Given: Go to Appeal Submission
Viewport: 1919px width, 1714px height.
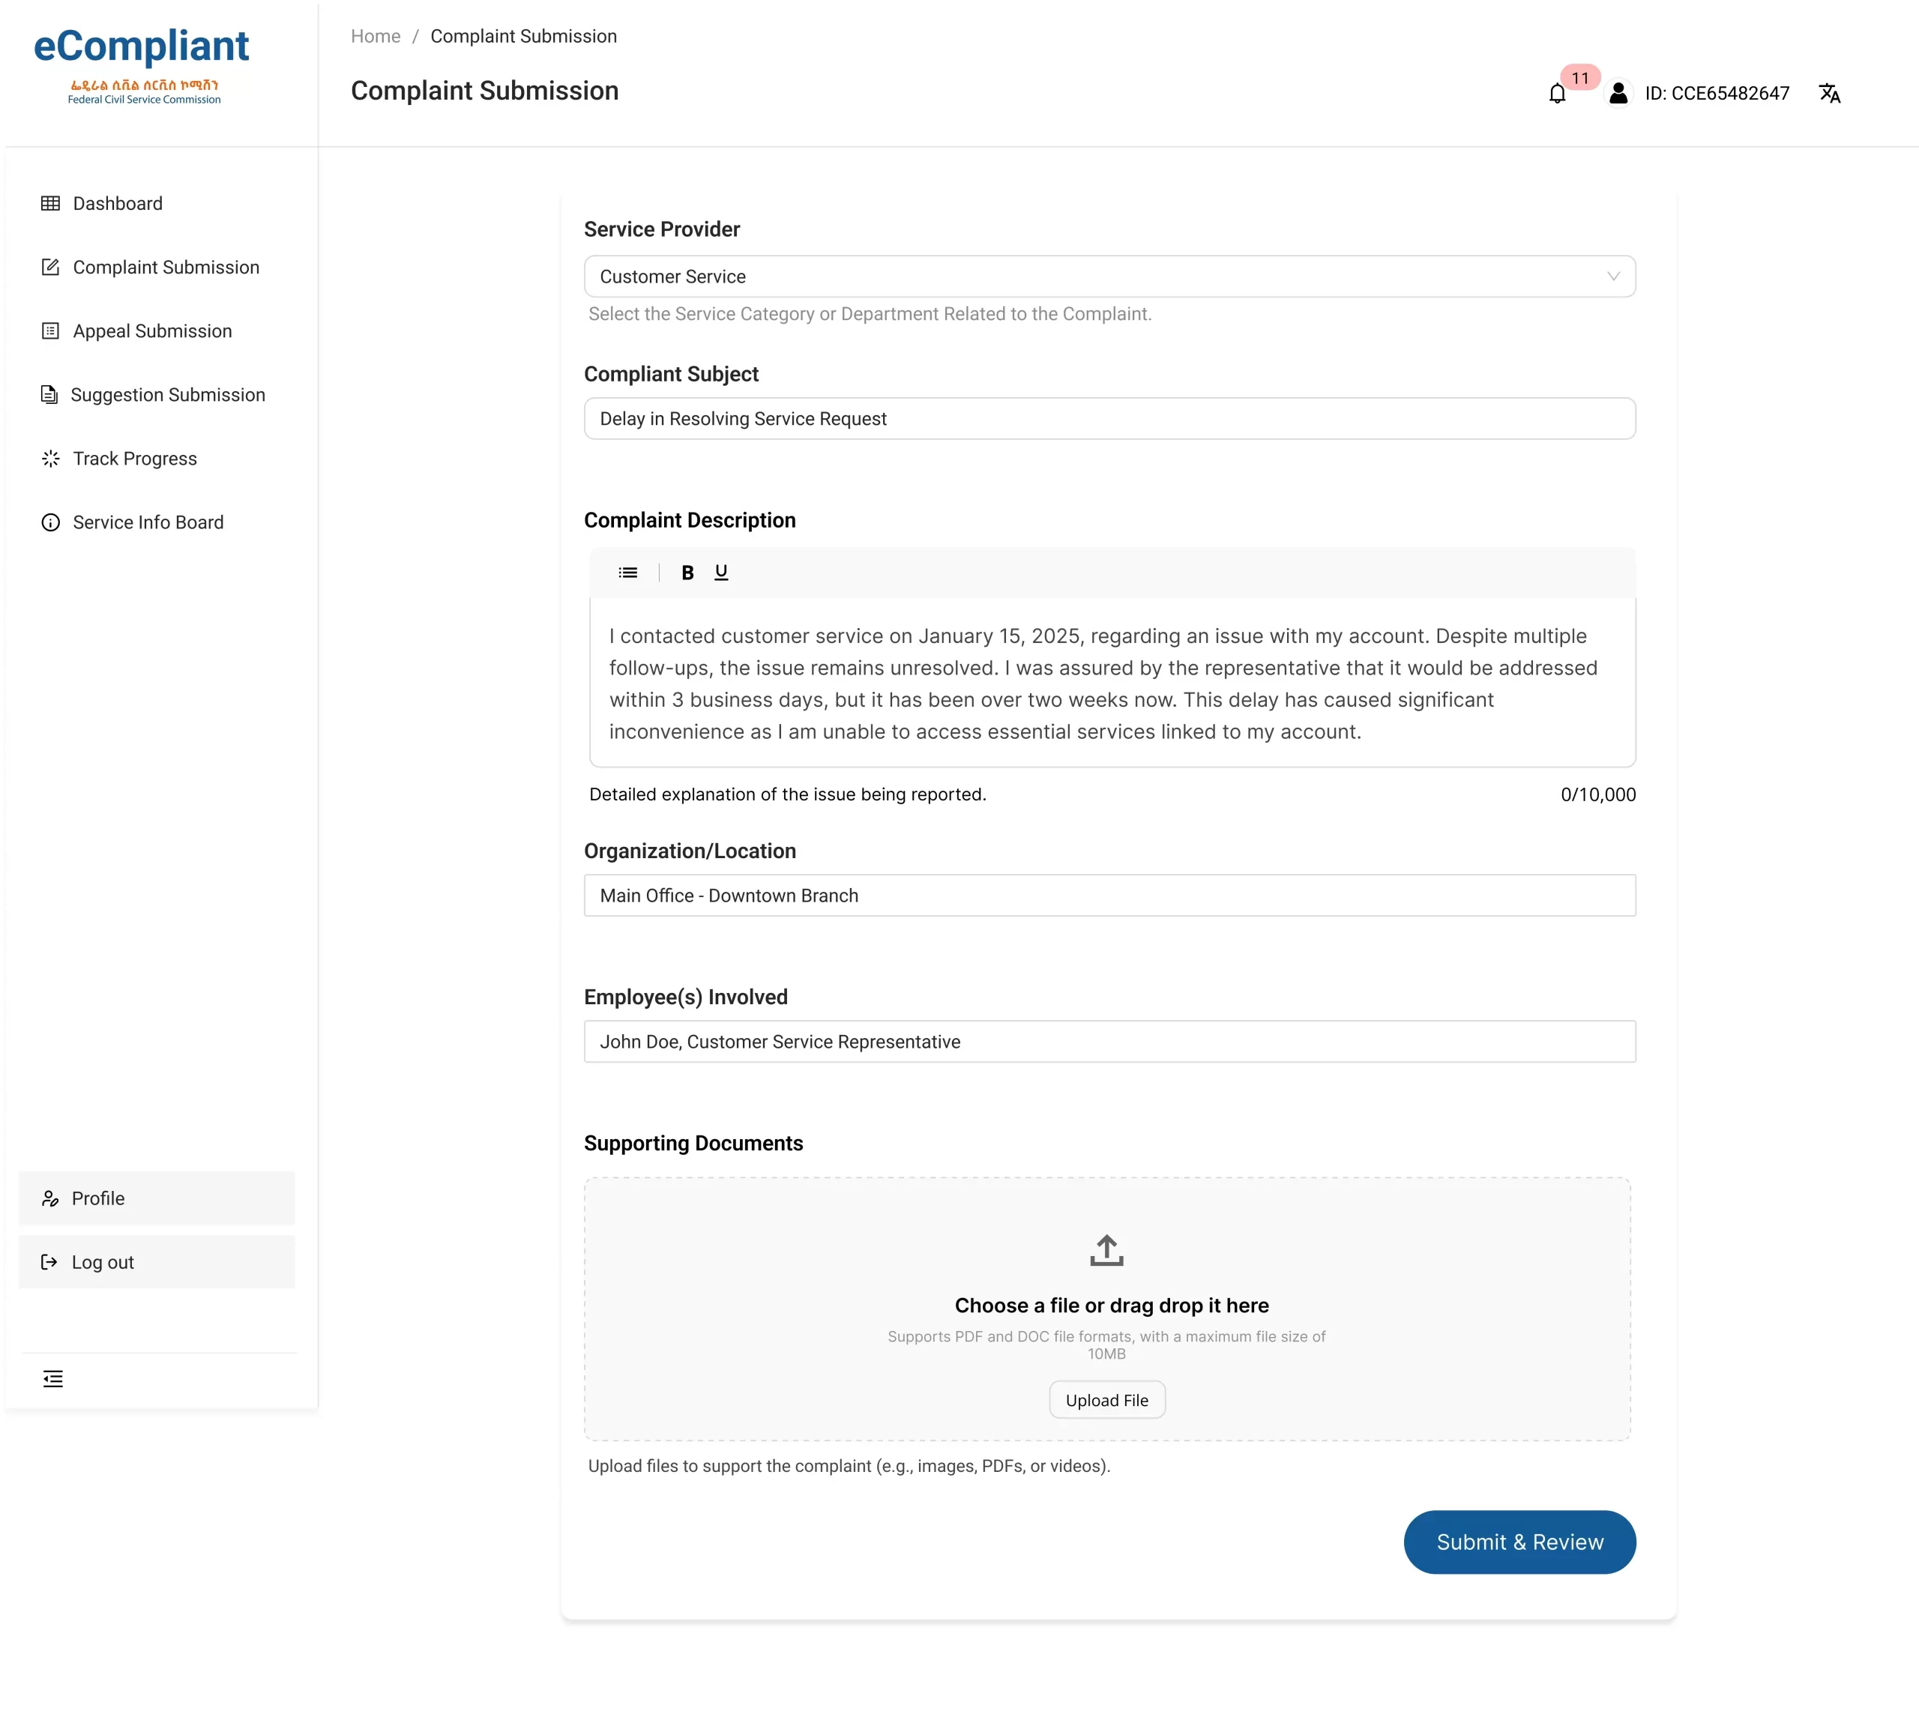Looking at the screenshot, I should (x=151, y=331).
